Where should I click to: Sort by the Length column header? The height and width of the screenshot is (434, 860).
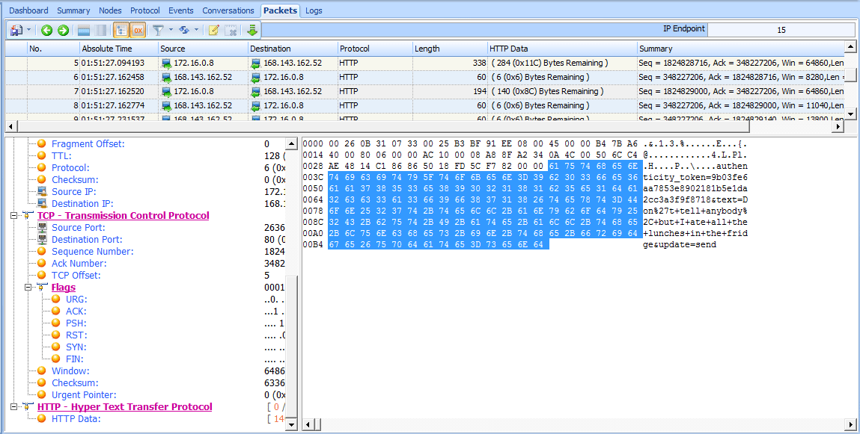[450, 49]
